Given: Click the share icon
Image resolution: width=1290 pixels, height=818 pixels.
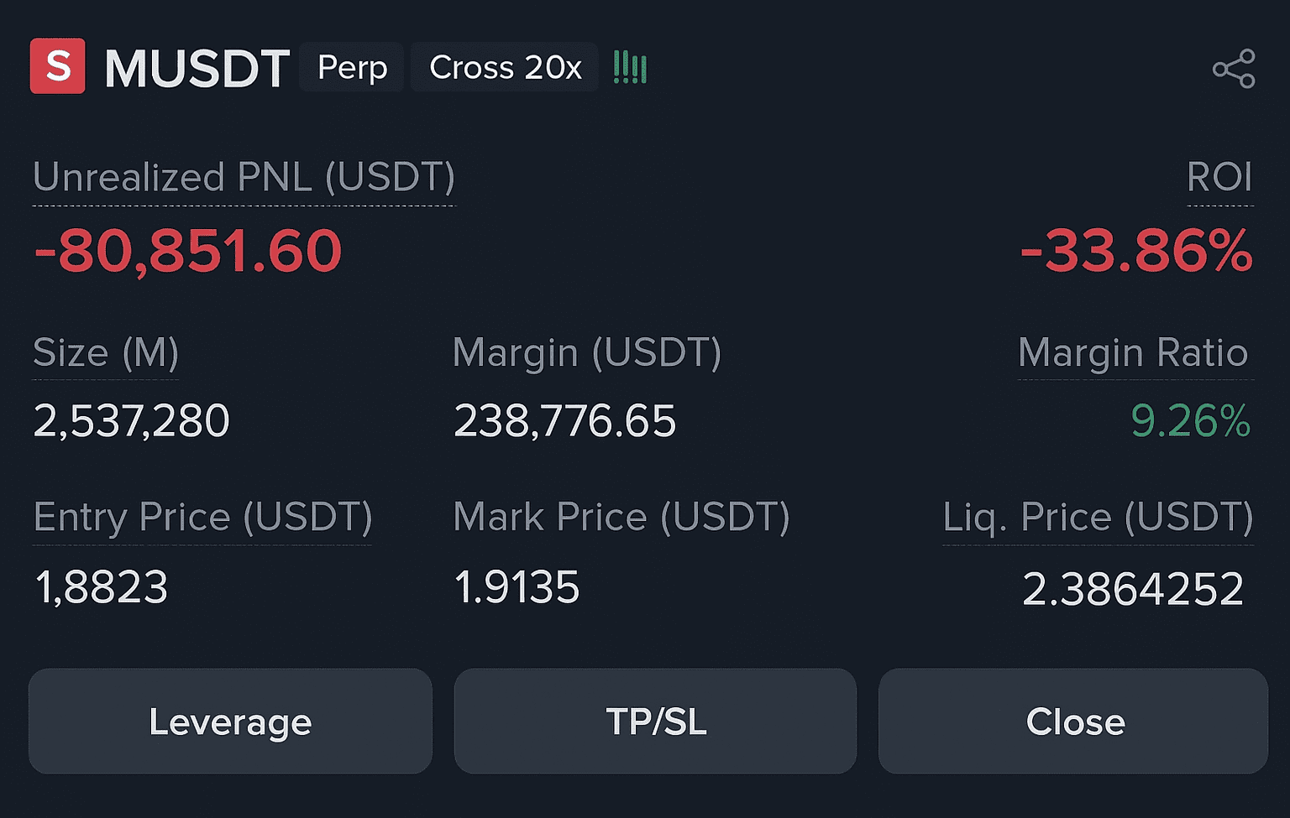Looking at the screenshot, I should (x=1234, y=68).
